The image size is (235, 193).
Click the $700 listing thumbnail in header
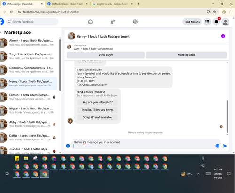click(69, 46)
